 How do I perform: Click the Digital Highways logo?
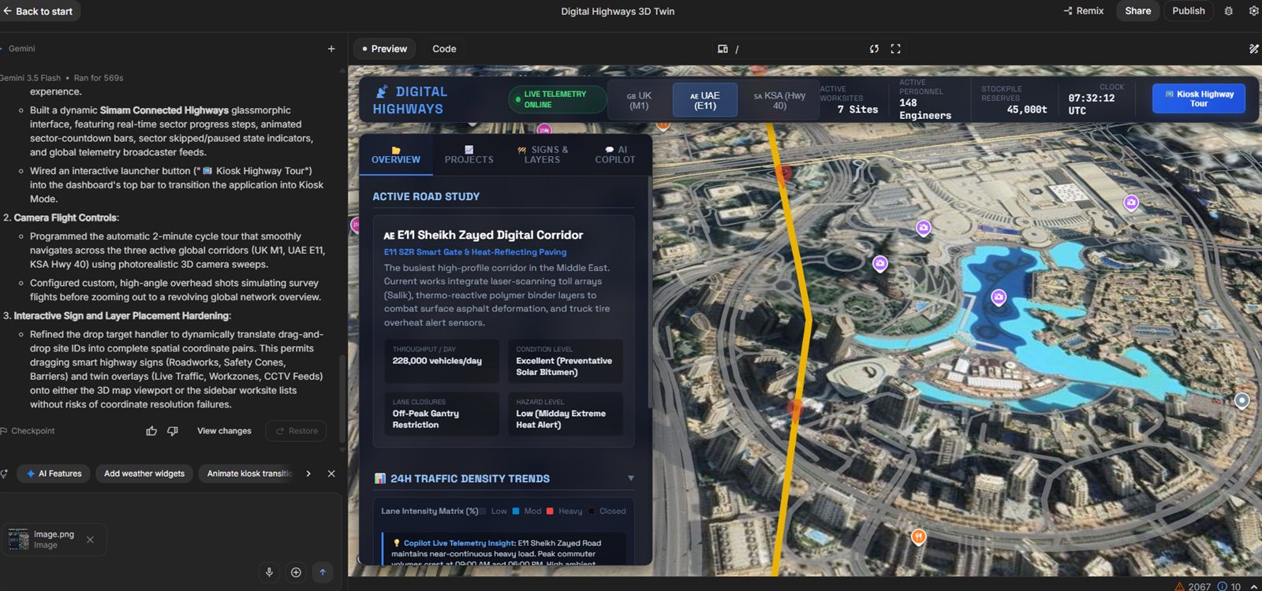410,100
